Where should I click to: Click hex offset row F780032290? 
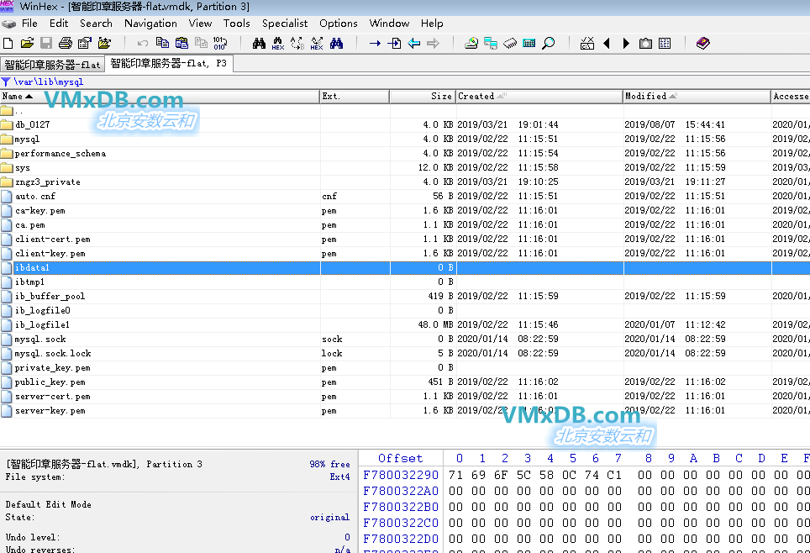tap(401, 475)
